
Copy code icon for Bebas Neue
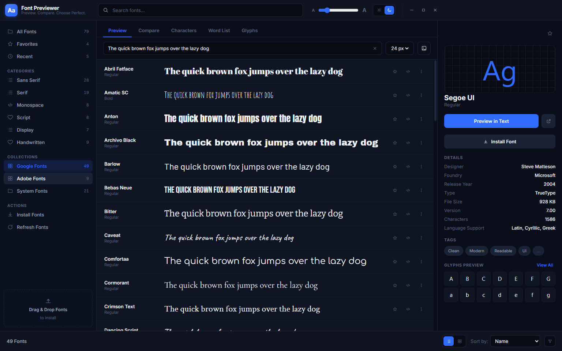[408, 190]
